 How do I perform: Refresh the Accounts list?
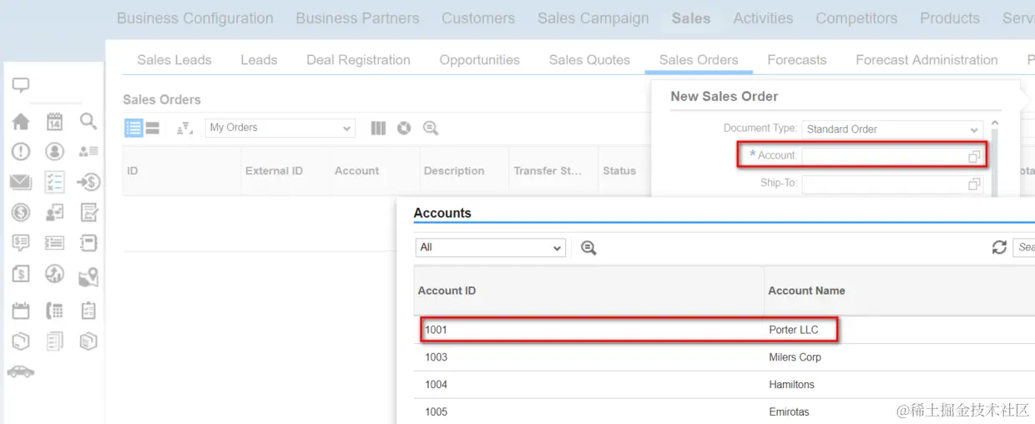coord(998,247)
